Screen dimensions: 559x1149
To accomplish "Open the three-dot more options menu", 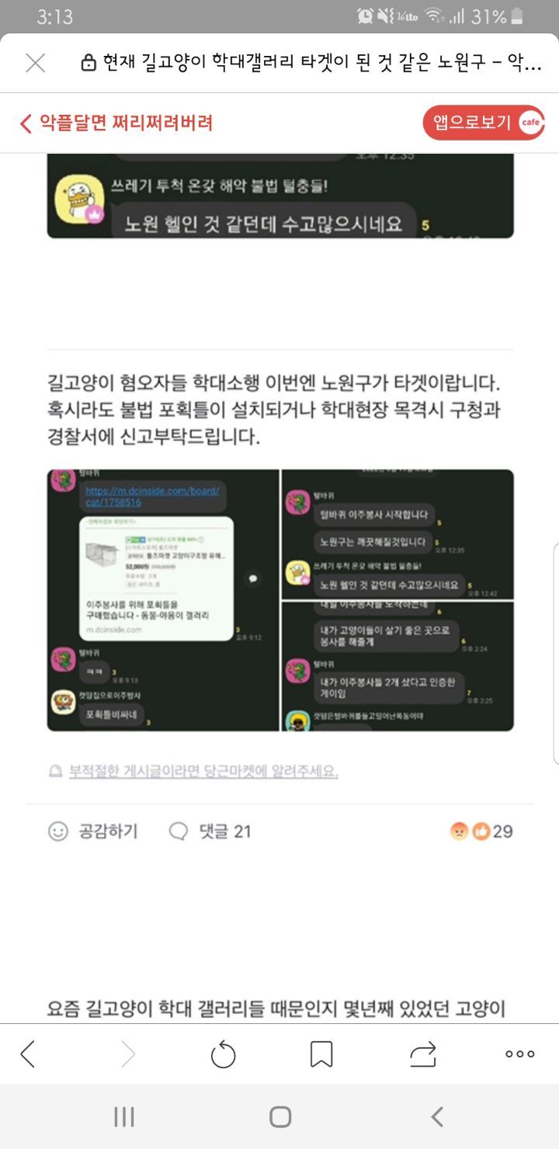I will (x=519, y=1054).
